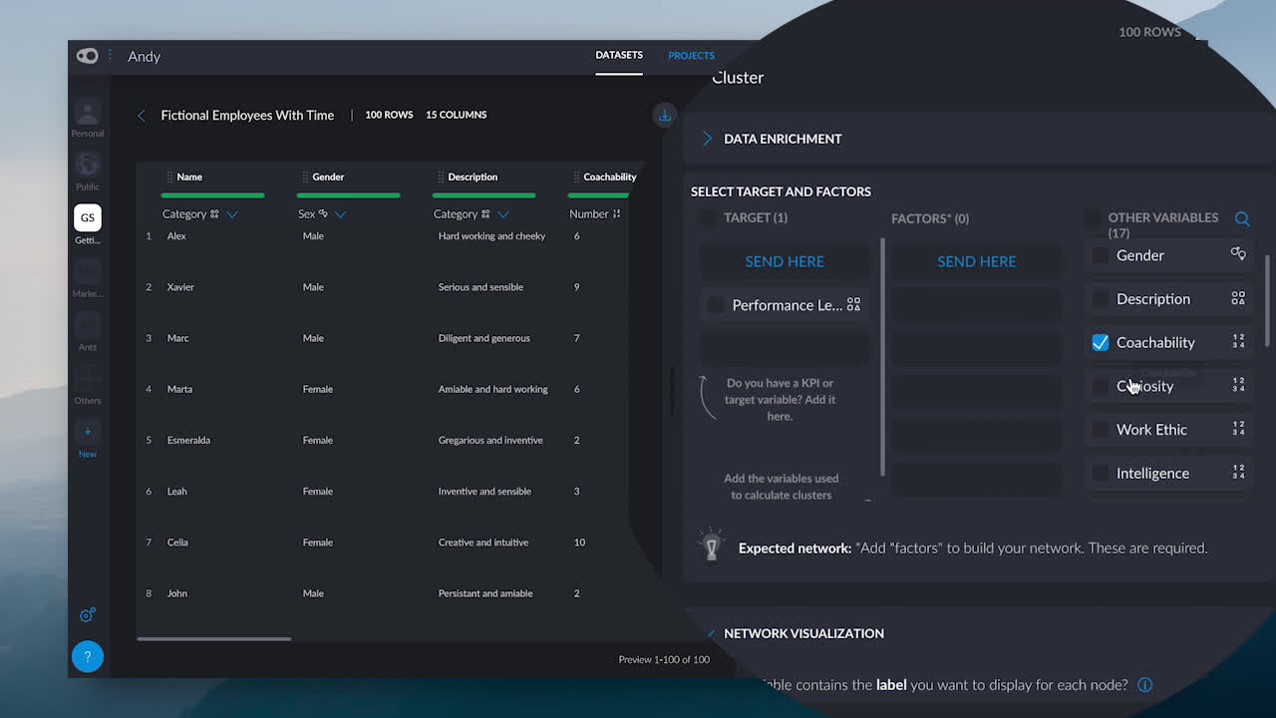Check the Intelligence variable checkbox
1276x718 pixels.
tap(1101, 473)
